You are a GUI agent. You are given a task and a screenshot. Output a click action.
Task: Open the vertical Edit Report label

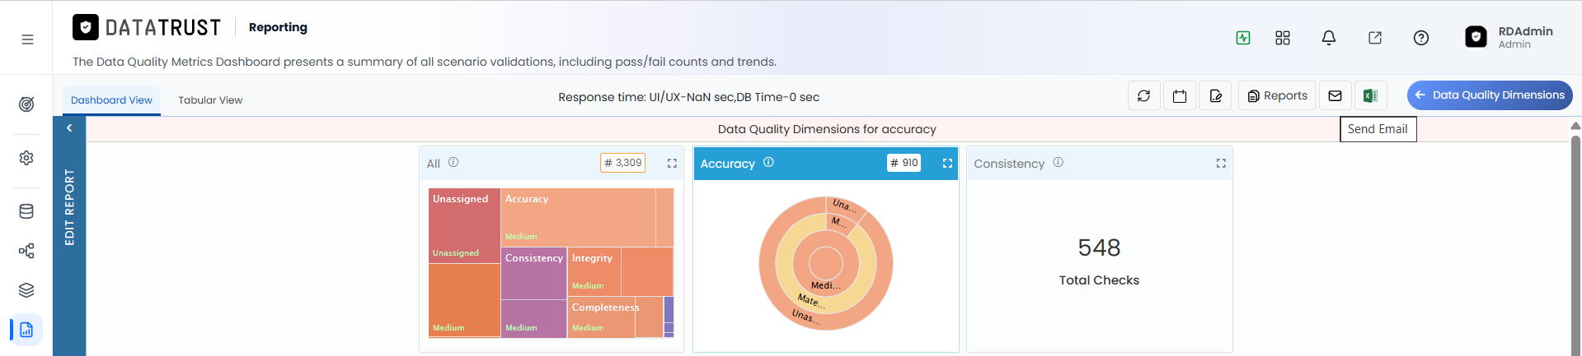pyautogui.click(x=69, y=207)
